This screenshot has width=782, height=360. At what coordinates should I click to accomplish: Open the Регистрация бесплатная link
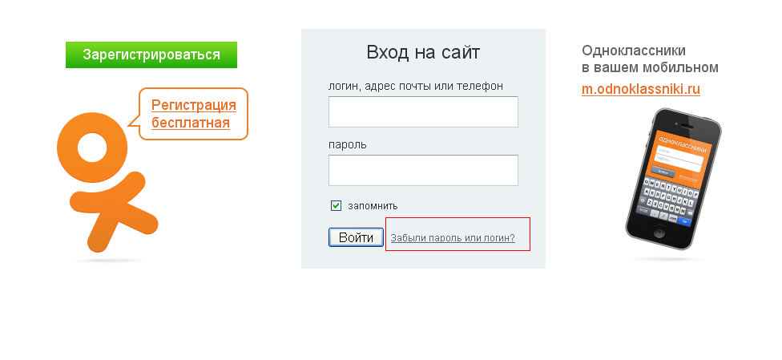pyautogui.click(x=194, y=114)
